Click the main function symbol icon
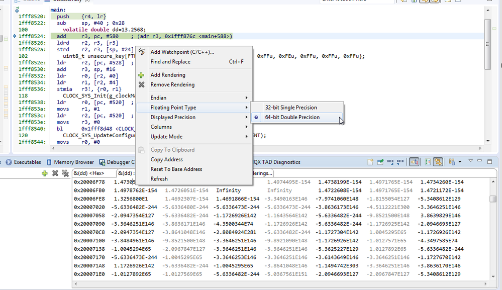This screenshot has height=290, width=502. point(17,10)
